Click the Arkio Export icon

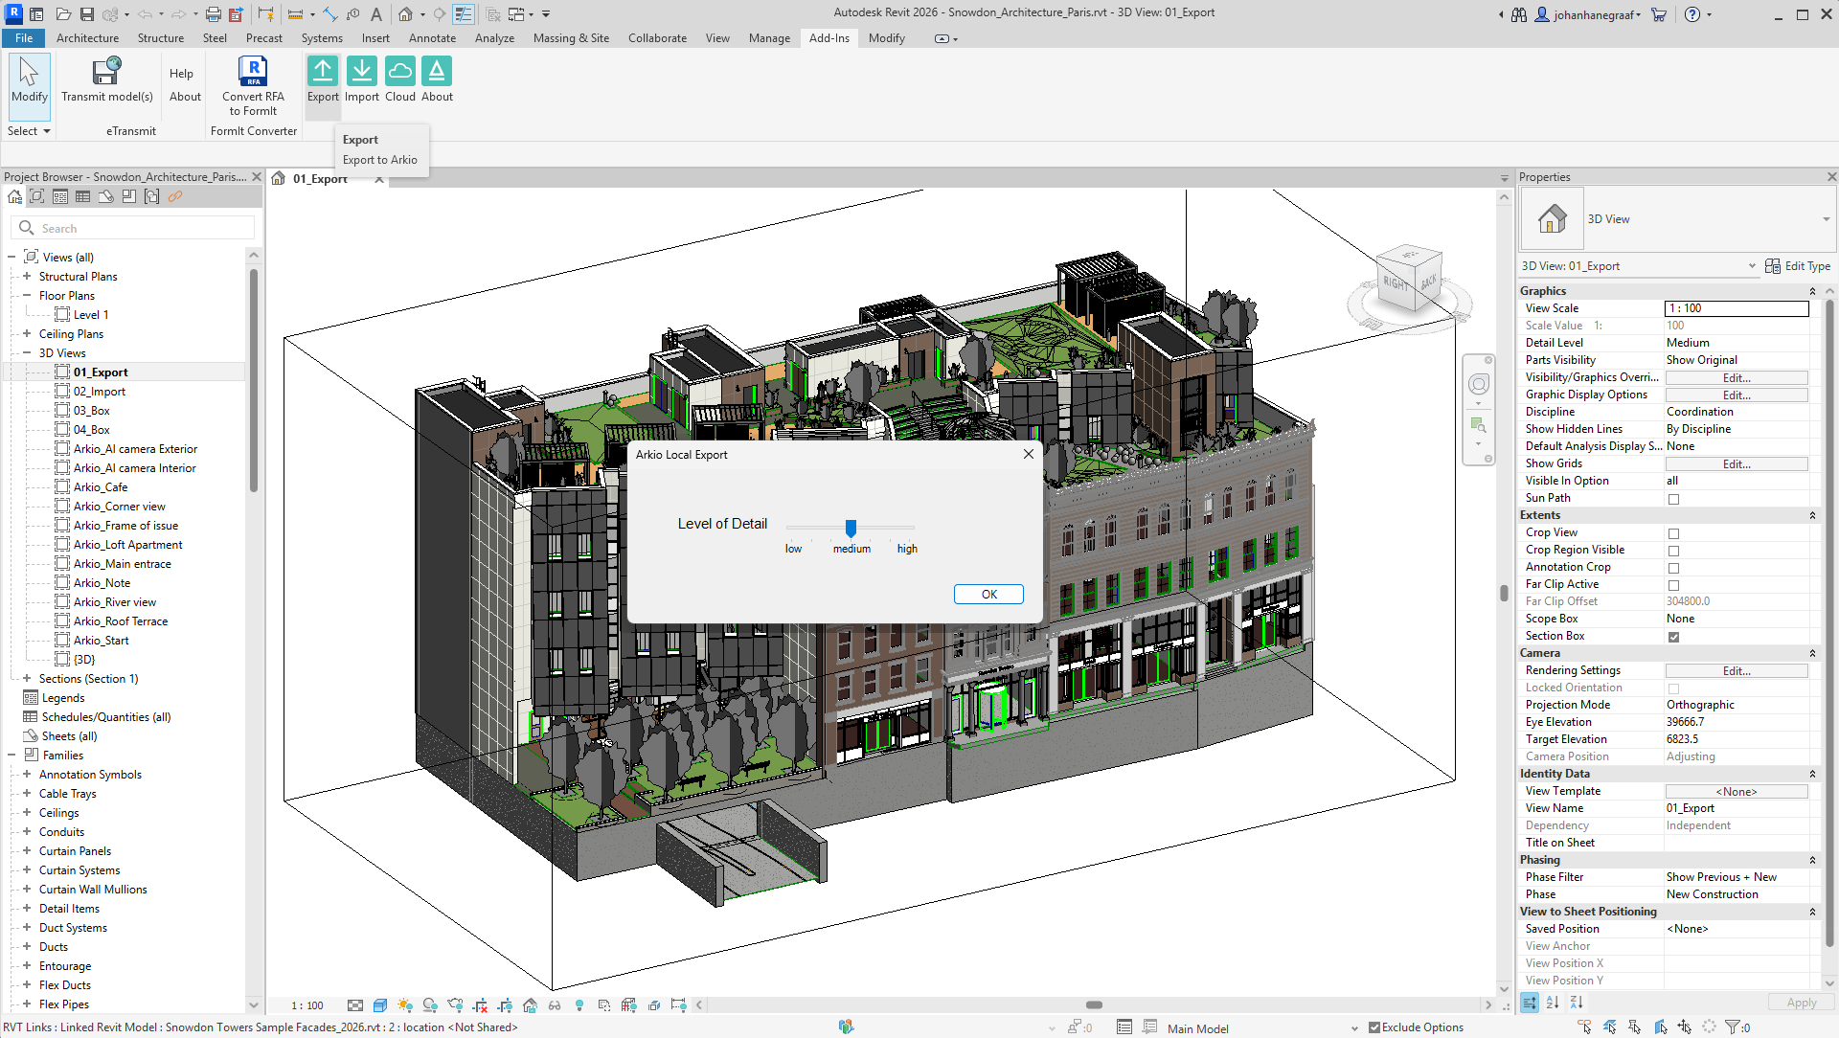[x=323, y=72]
